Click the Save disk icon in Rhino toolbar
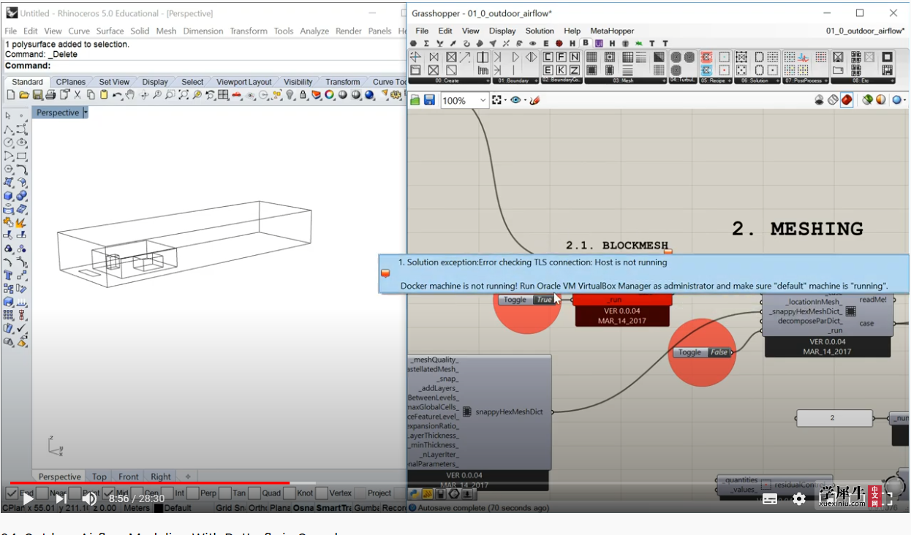This screenshot has width=911, height=535. (x=37, y=95)
